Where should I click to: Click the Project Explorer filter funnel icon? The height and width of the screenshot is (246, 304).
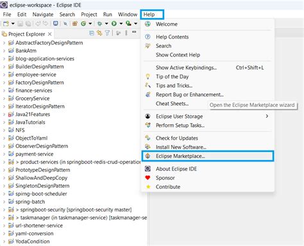(x=107, y=33)
